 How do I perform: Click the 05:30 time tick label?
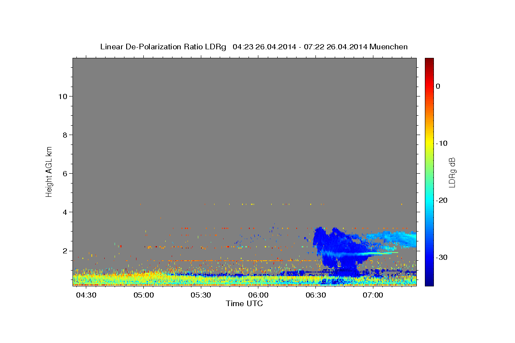201,296
